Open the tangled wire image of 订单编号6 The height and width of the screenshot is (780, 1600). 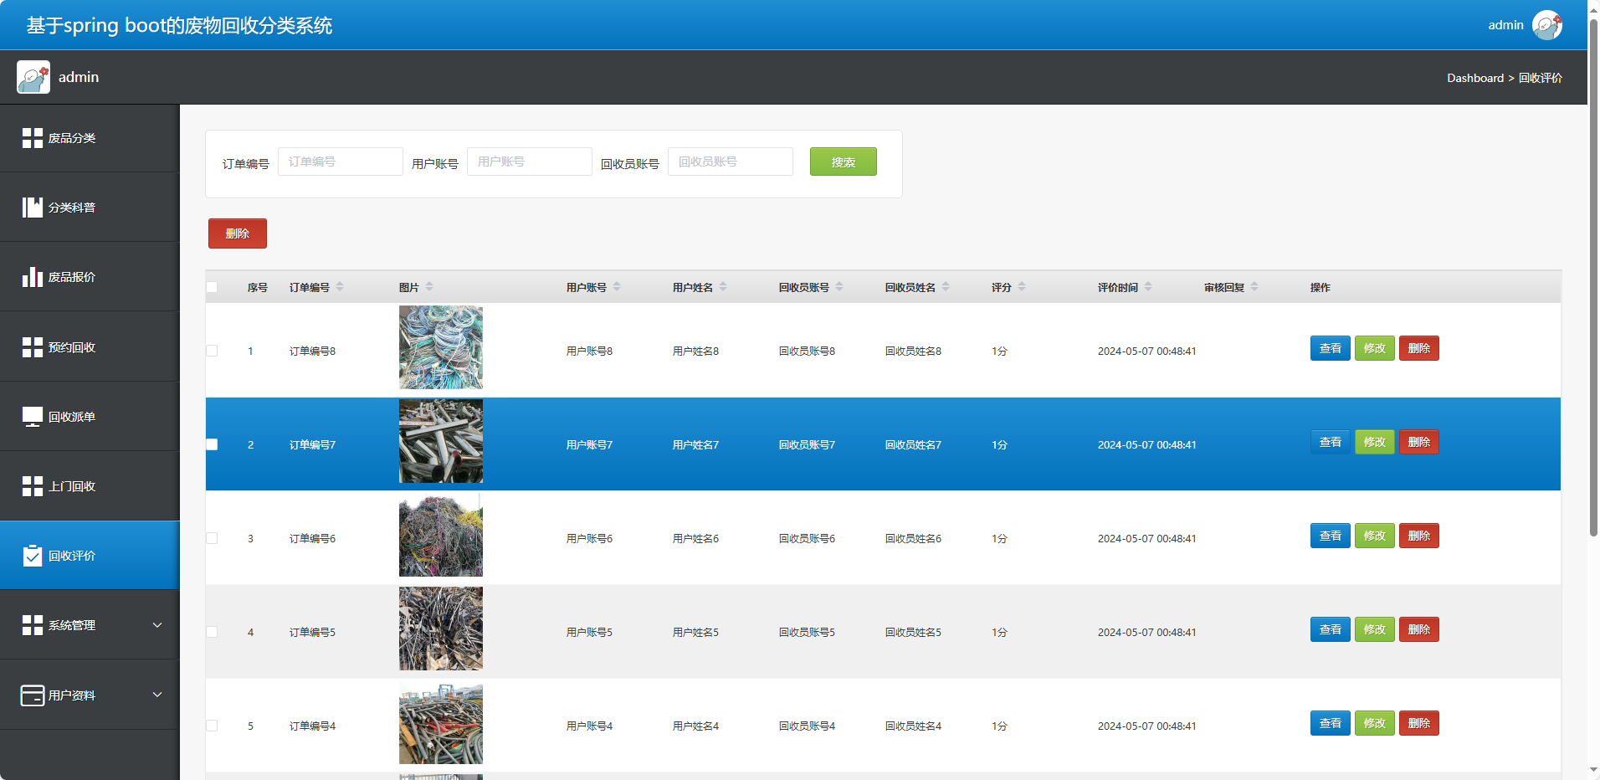click(441, 535)
